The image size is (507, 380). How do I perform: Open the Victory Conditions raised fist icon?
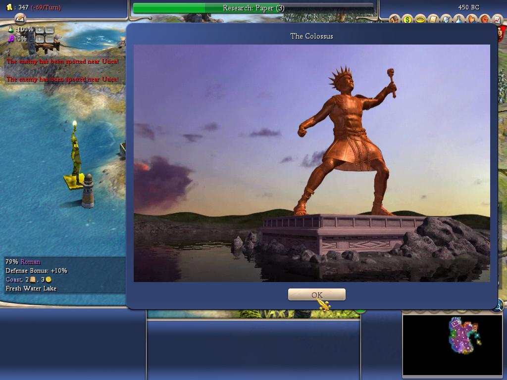pyautogui.click(x=485, y=19)
